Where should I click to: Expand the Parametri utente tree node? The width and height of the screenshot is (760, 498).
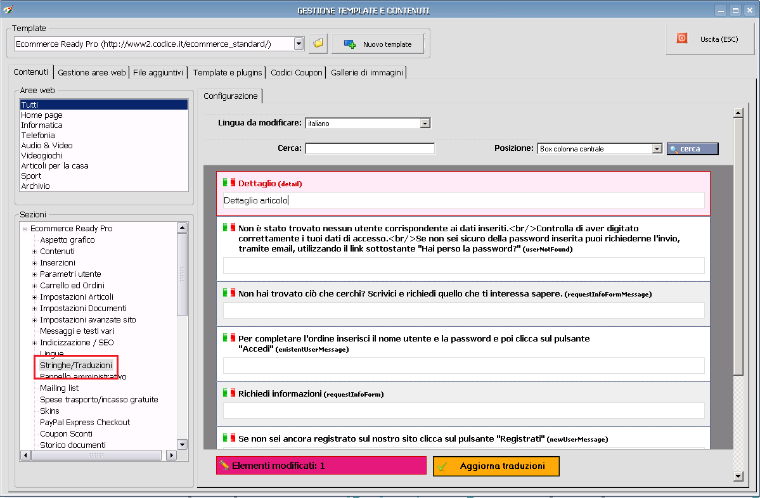point(34,274)
